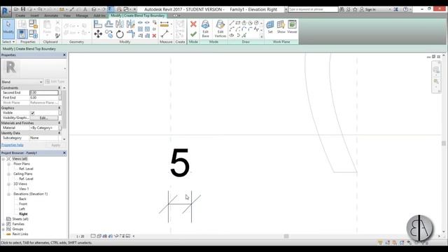
Task: Click Sign In in title bar
Action: pyautogui.click(x=370, y=9)
